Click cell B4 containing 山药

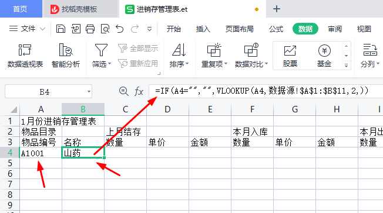coord(83,153)
